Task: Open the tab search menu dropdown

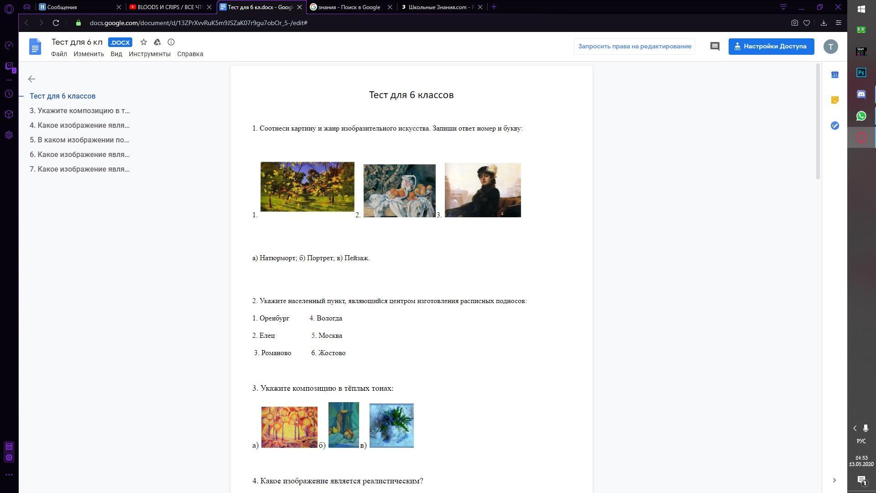Action: 783,7
